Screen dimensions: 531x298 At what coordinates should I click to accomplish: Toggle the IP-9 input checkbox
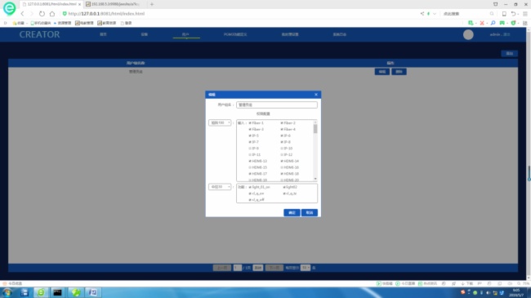click(x=250, y=149)
